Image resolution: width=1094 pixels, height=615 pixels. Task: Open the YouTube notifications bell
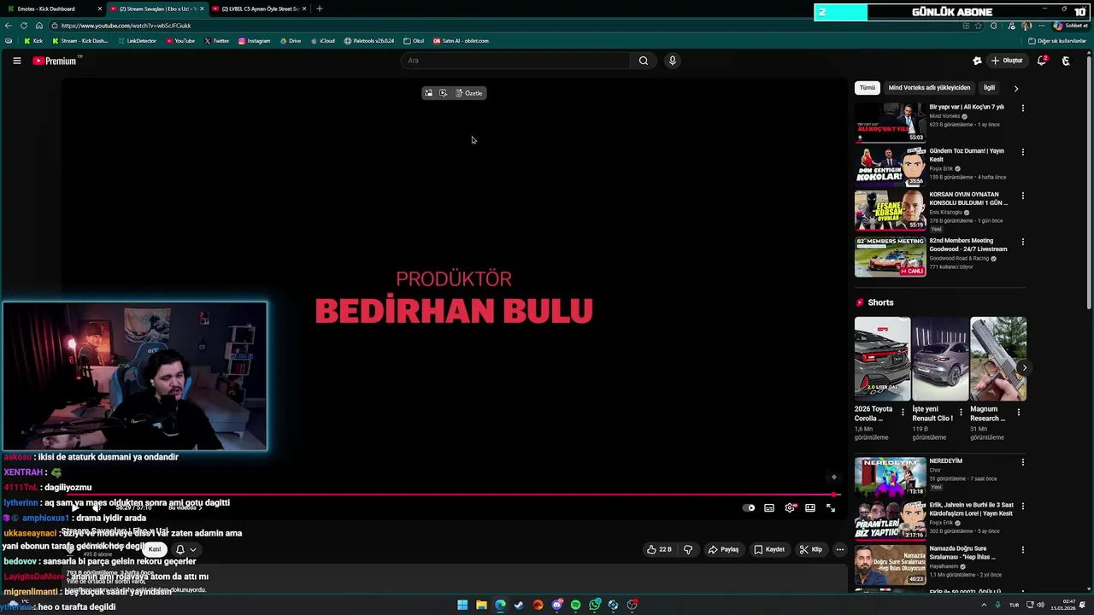tap(1042, 61)
